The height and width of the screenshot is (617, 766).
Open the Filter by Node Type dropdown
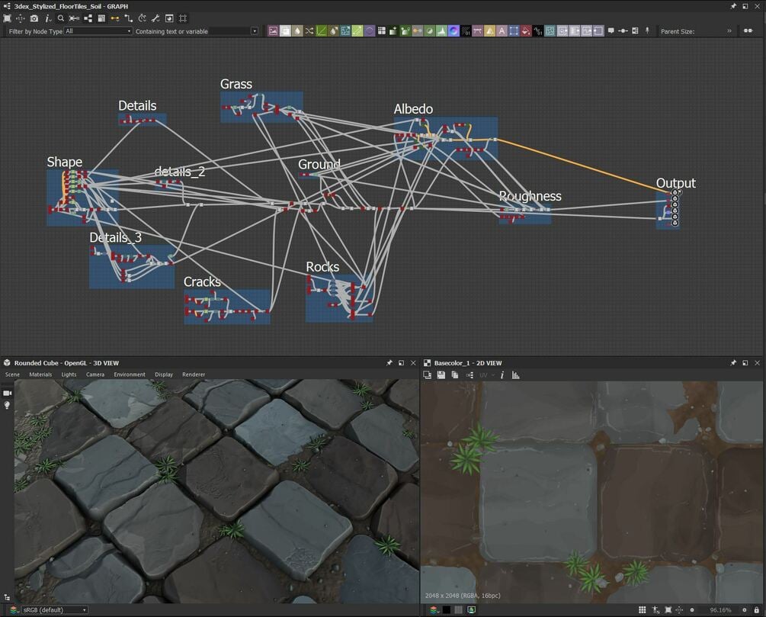coord(98,31)
